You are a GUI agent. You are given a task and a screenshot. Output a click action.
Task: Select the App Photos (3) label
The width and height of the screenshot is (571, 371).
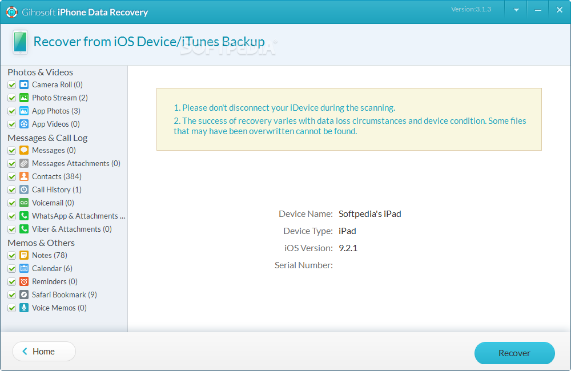[x=56, y=111]
